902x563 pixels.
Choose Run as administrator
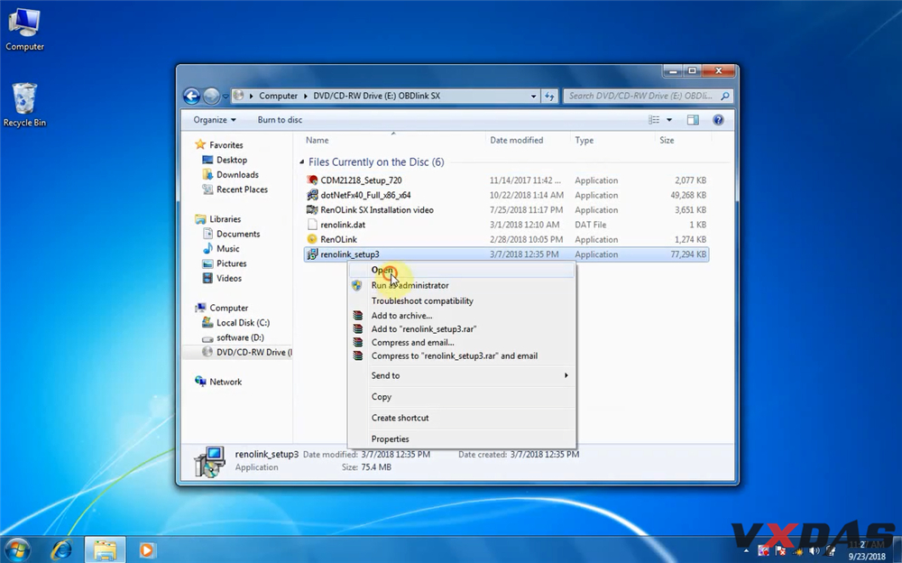tap(461, 285)
